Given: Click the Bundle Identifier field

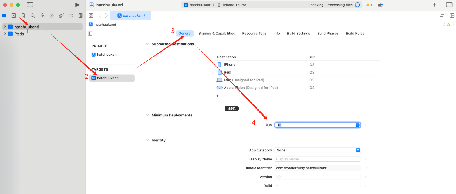Looking at the screenshot, I should click(x=318, y=168).
